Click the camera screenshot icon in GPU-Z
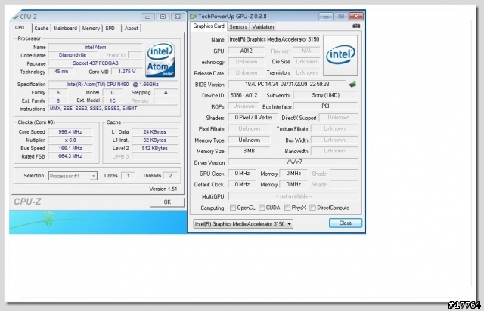Screen dimensions: 484x311 [x=356, y=26]
